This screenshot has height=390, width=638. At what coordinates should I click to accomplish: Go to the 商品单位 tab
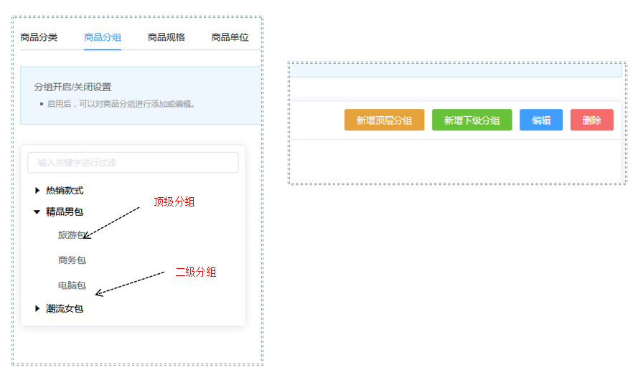pyautogui.click(x=230, y=37)
